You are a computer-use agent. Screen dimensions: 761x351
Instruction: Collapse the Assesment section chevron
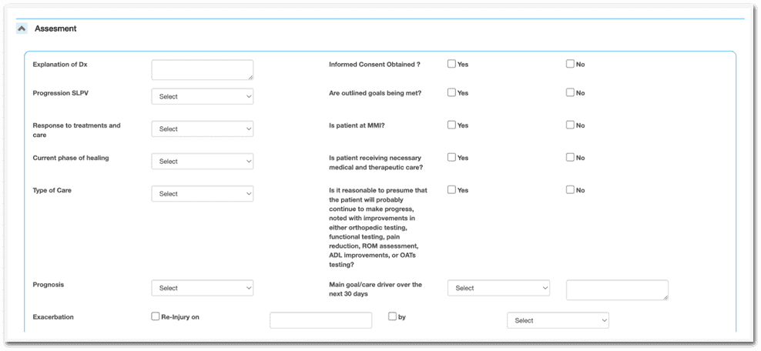click(21, 28)
